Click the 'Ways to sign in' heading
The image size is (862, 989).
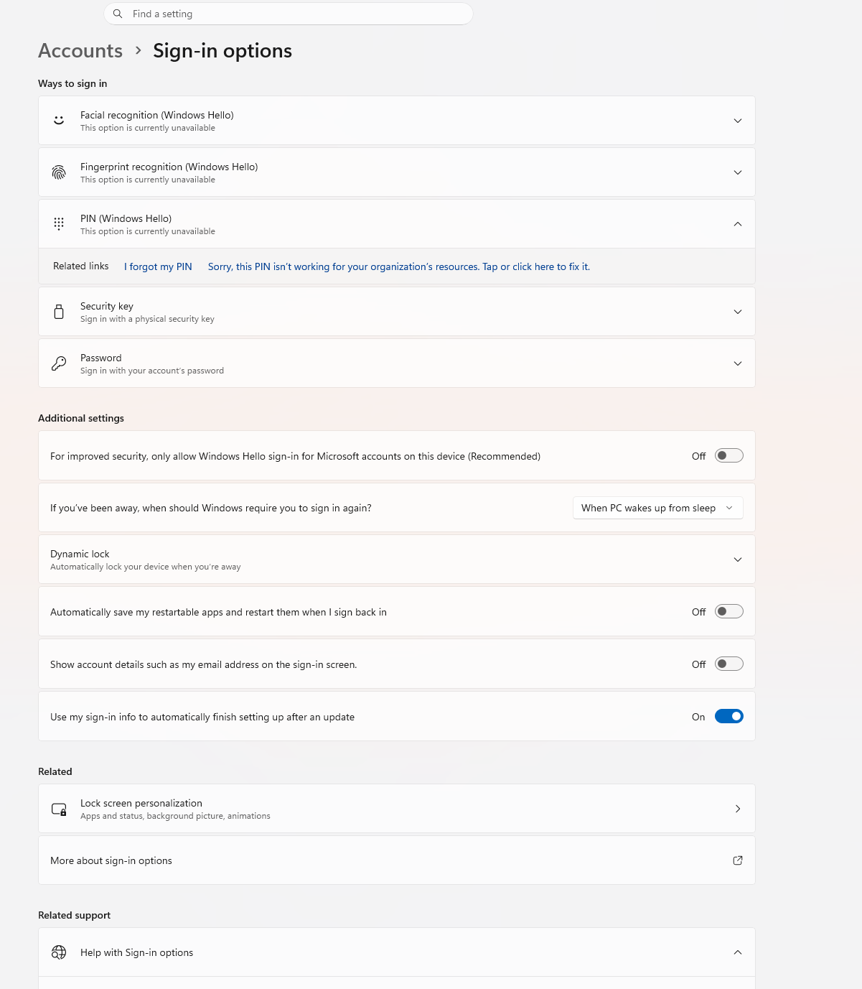(x=72, y=83)
